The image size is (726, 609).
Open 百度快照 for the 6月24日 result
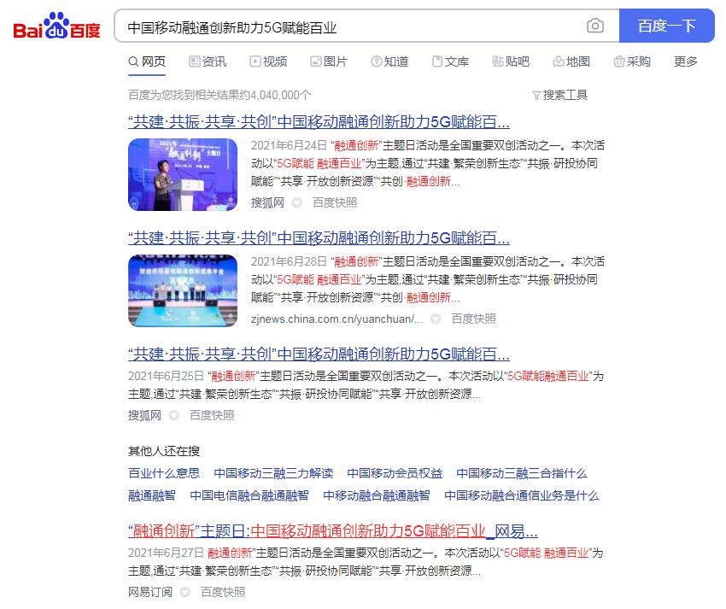[x=335, y=202]
